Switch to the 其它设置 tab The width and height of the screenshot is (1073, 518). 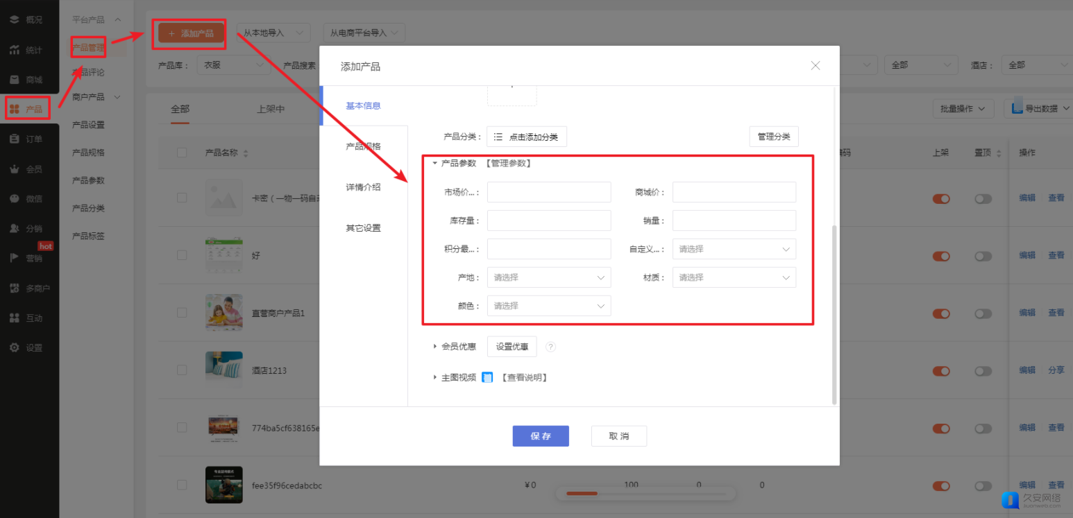click(x=363, y=228)
